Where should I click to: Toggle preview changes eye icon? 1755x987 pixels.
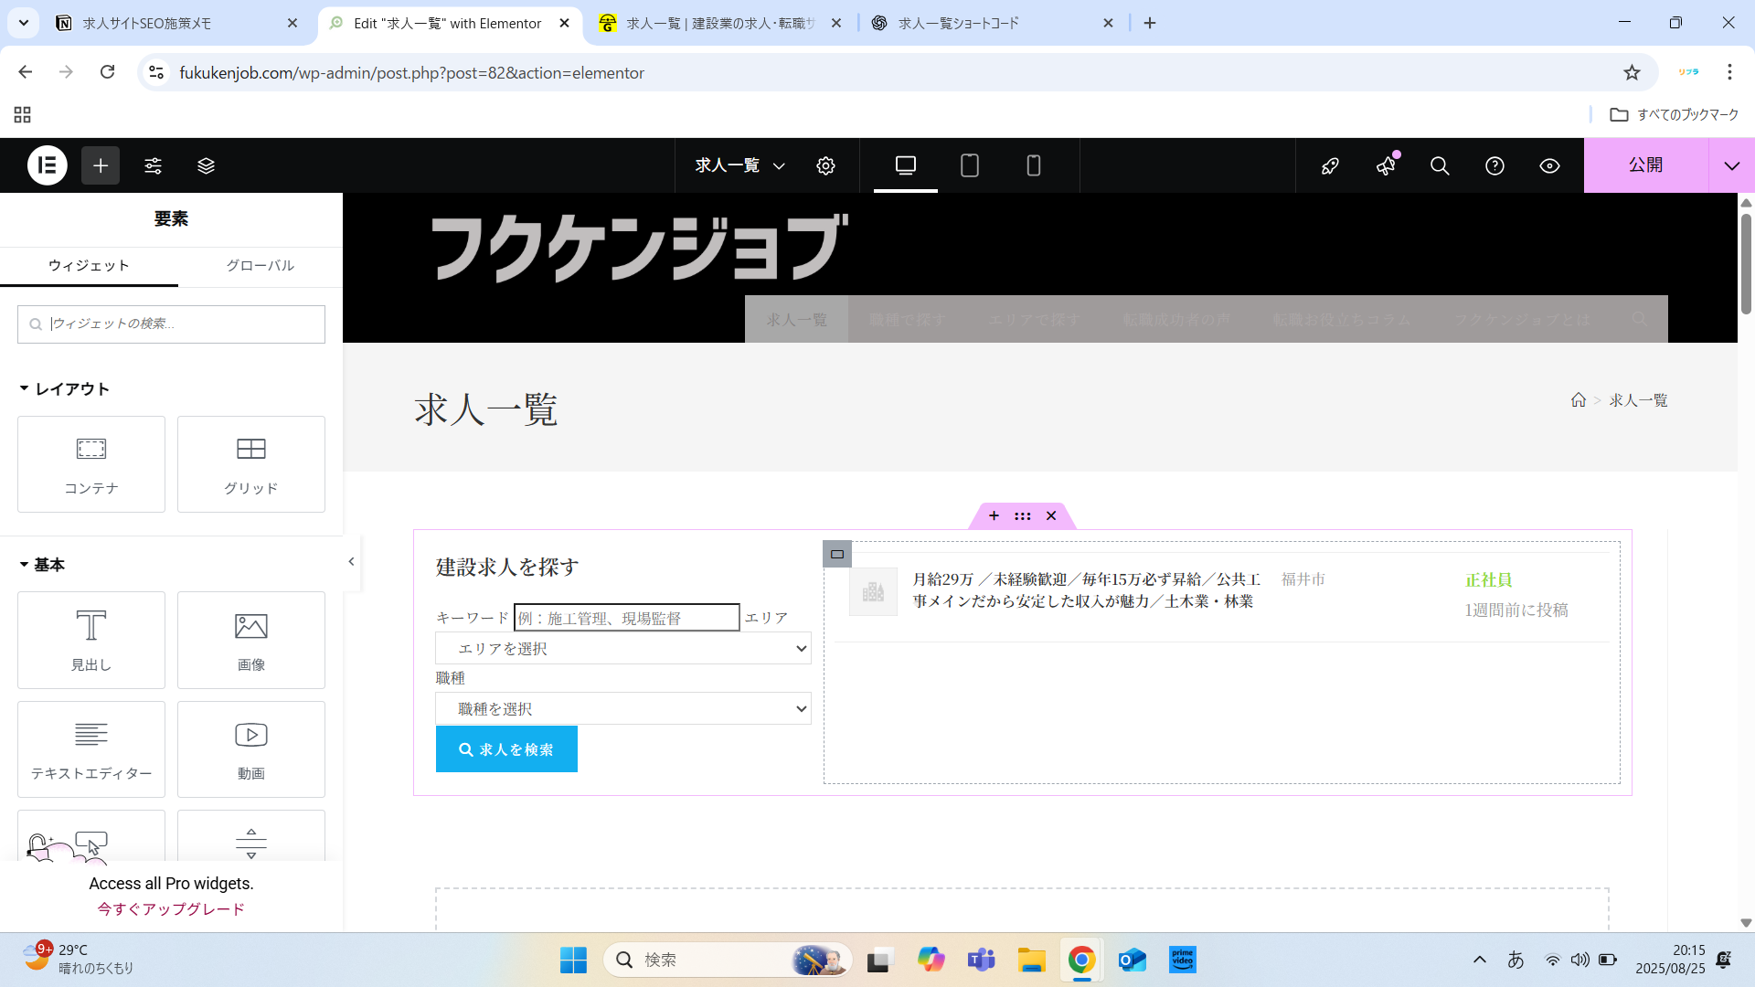[x=1549, y=165]
